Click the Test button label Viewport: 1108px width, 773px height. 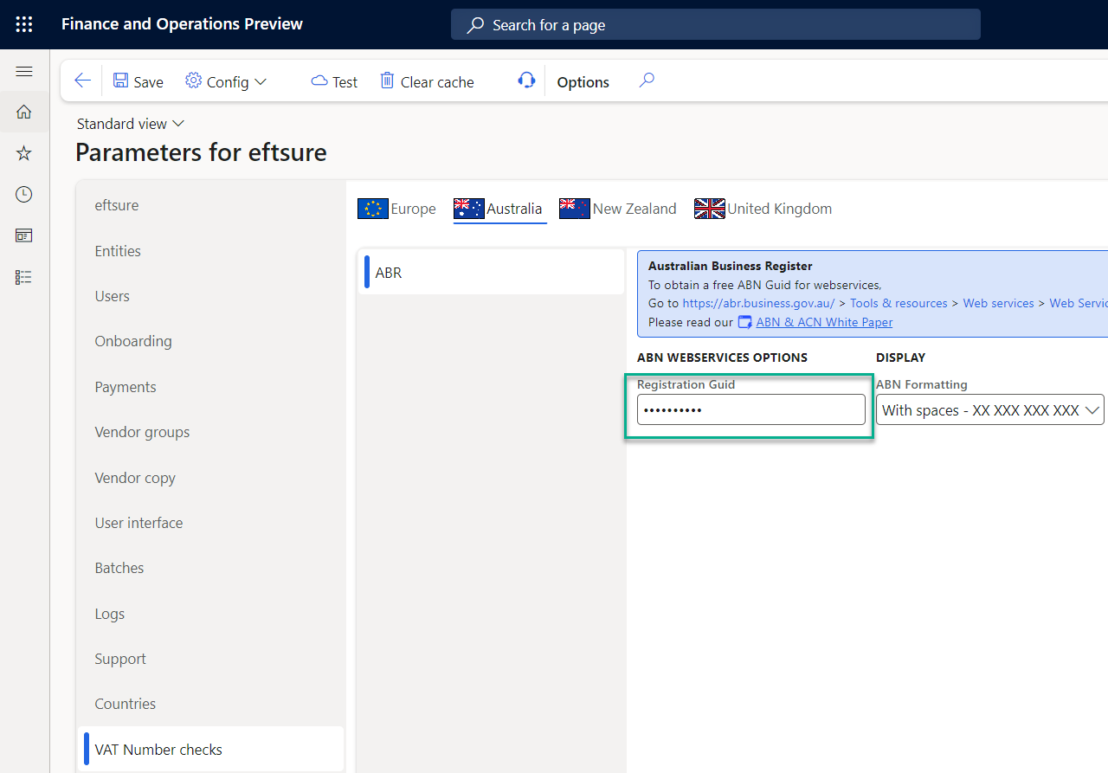point(345,82)
